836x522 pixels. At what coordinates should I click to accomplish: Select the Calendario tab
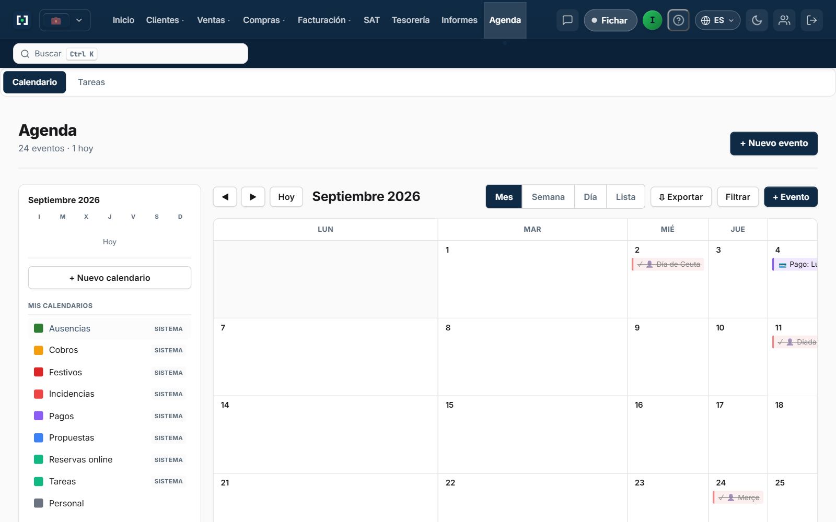pos(34,82)
